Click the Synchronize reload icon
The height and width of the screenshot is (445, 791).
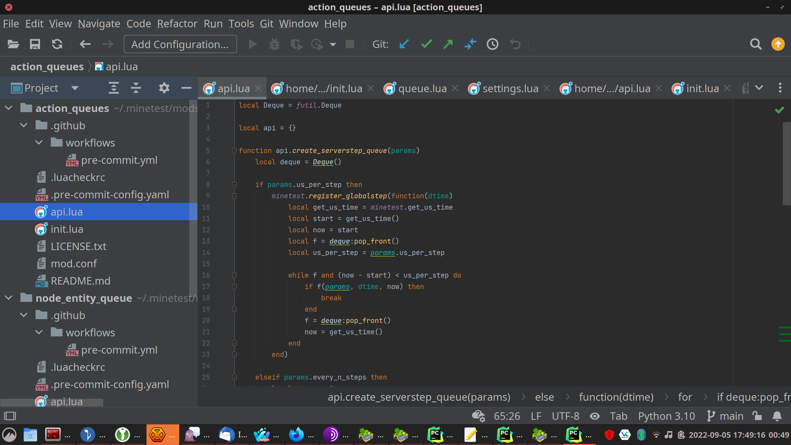pos(57,44)
